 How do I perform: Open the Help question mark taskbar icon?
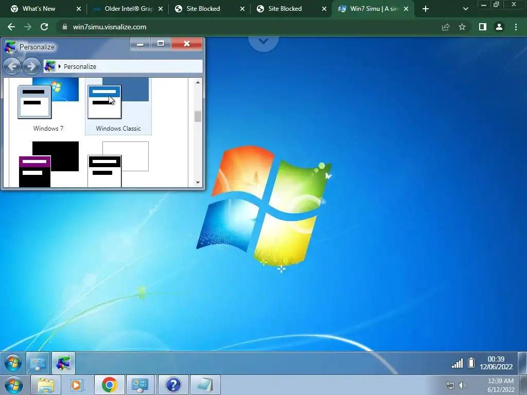point(173,385)
